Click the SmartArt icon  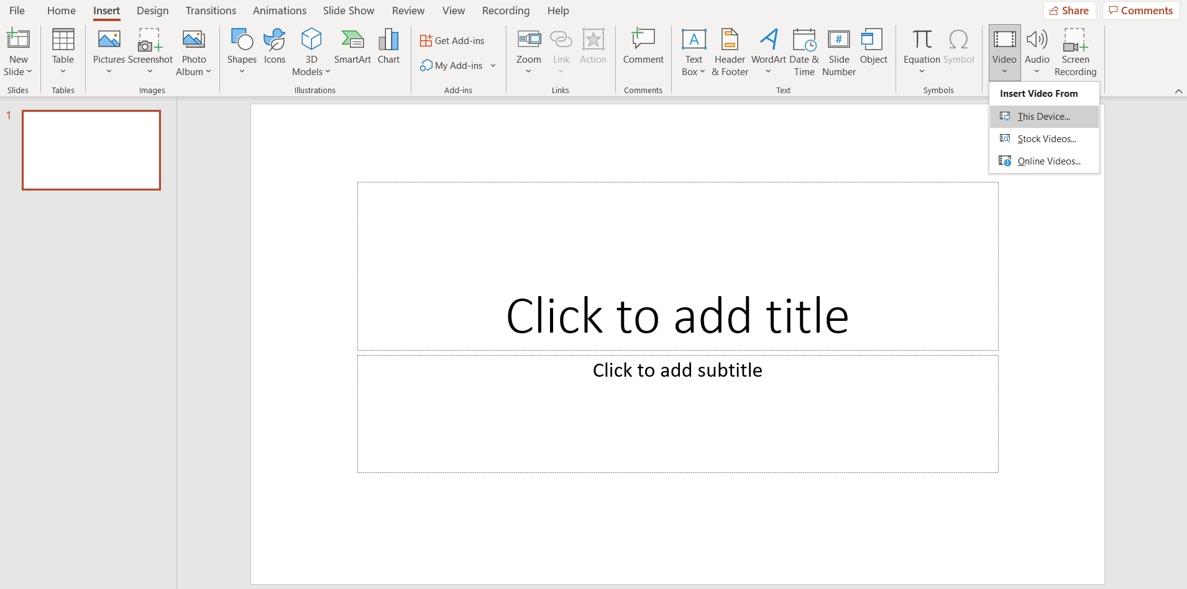tap(352, 47)
